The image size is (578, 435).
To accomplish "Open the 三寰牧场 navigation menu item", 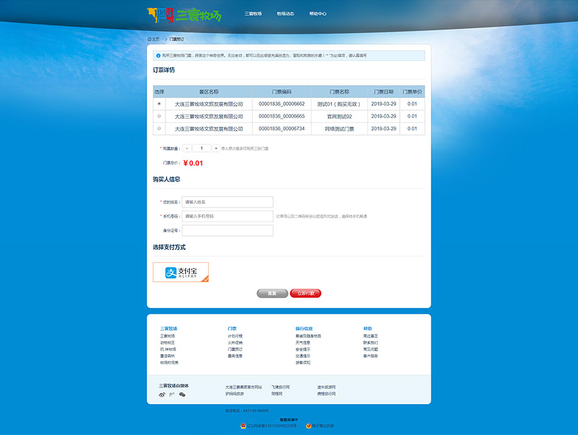I will coord(253,13).
